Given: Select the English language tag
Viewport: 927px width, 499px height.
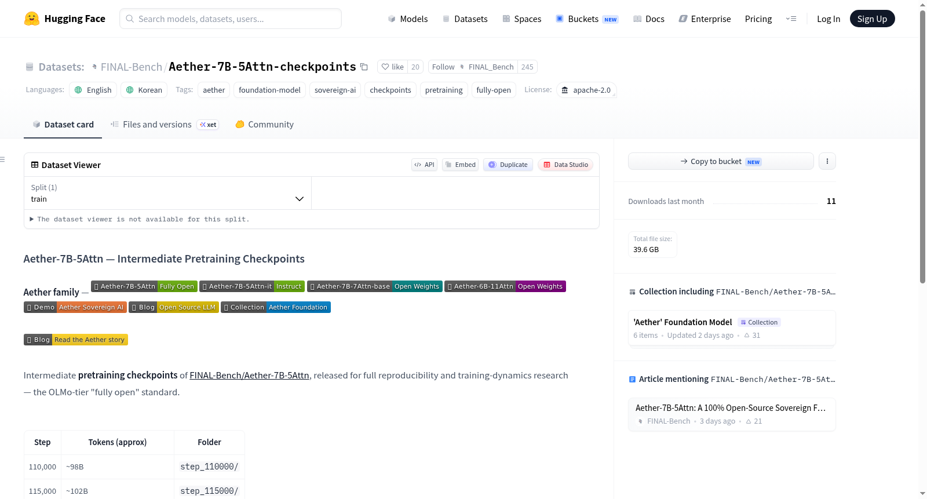Looking at the screenshot, I should pos(93,90).
